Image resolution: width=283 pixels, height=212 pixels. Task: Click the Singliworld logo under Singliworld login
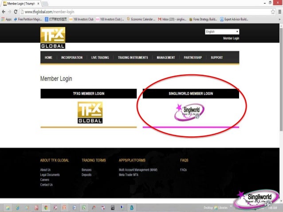coord(189,112)
